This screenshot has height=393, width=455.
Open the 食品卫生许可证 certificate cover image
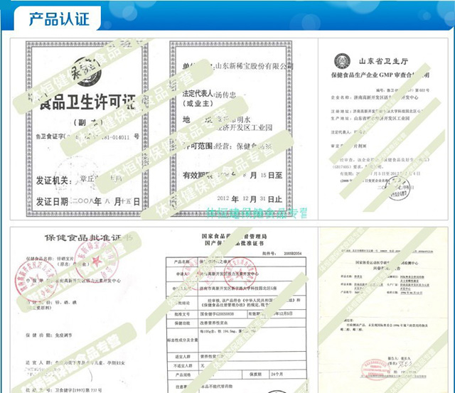click(87, 129)
